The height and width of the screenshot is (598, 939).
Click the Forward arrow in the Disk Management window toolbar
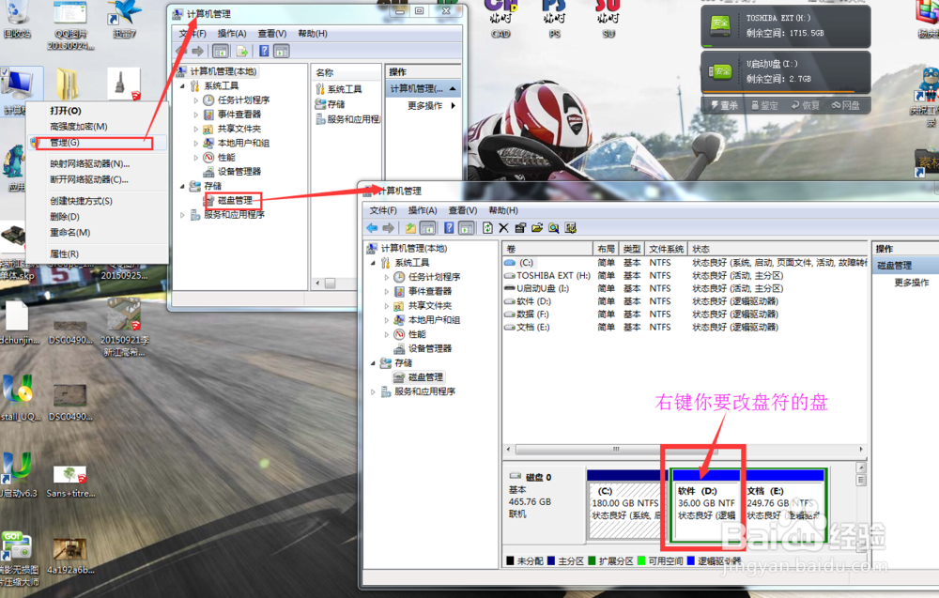[x=389, y=228]
